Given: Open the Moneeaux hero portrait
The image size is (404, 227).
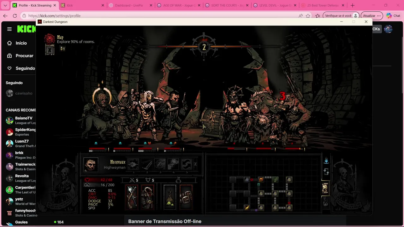Looking at the screenshot, I should (x=91, y=164).
